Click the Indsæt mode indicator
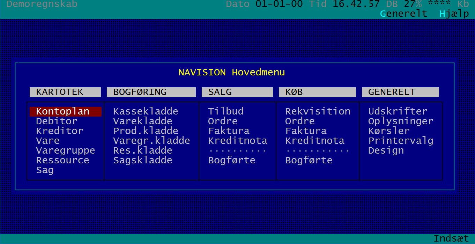This screenshot has height=244, width=475. (451, 239)
